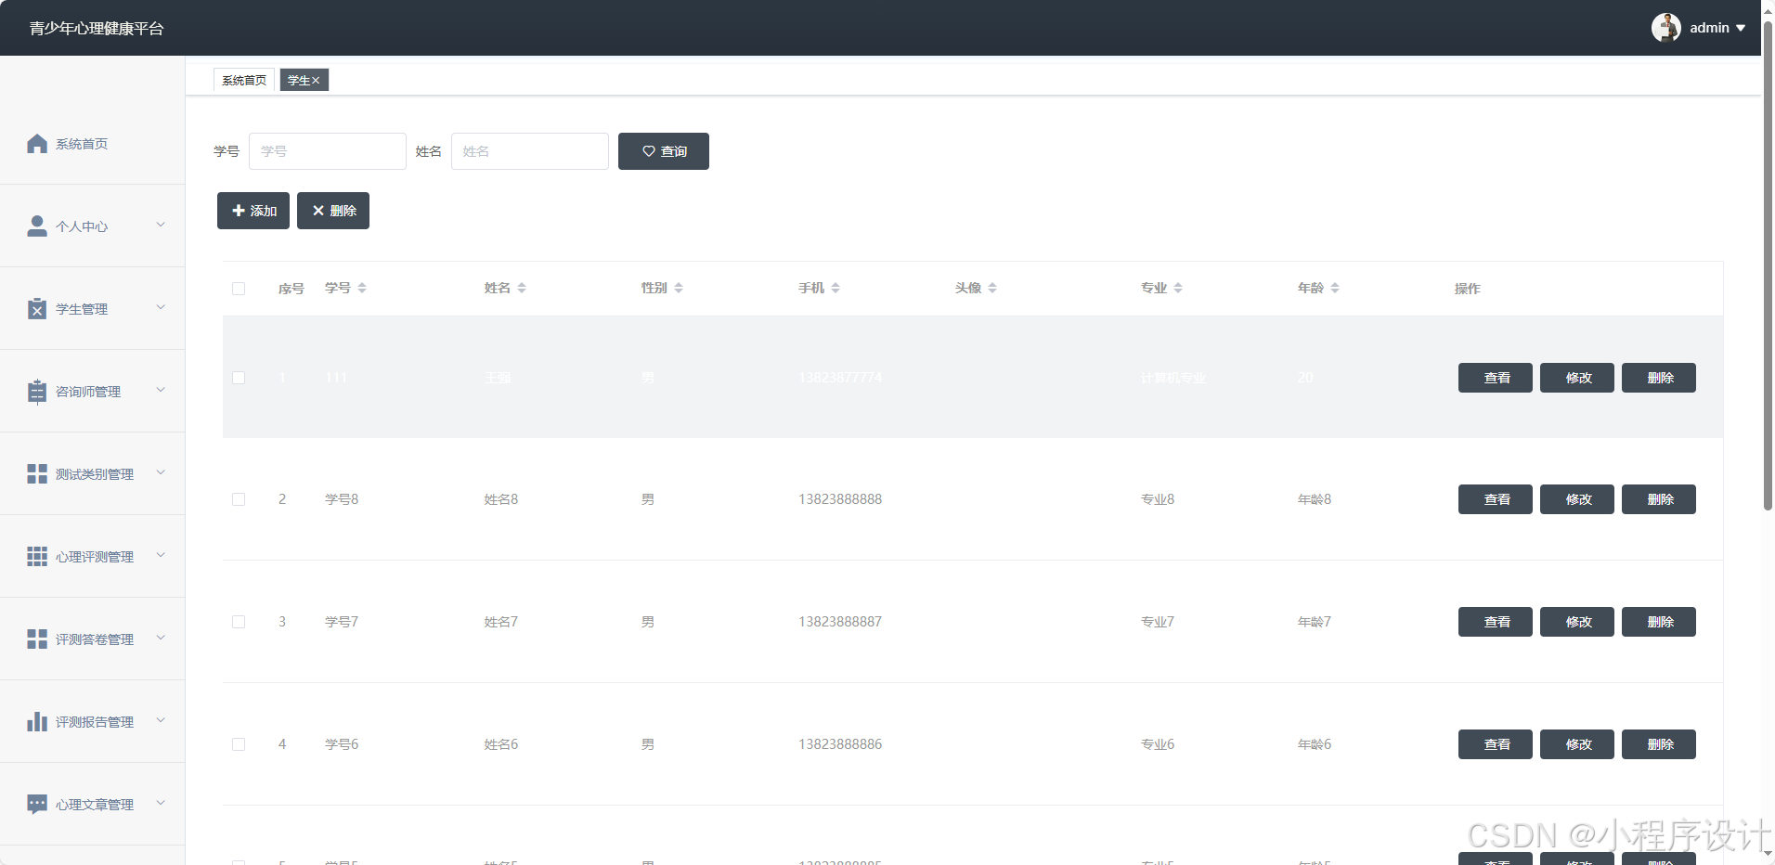Close the 学生 tab

(316, 81)
